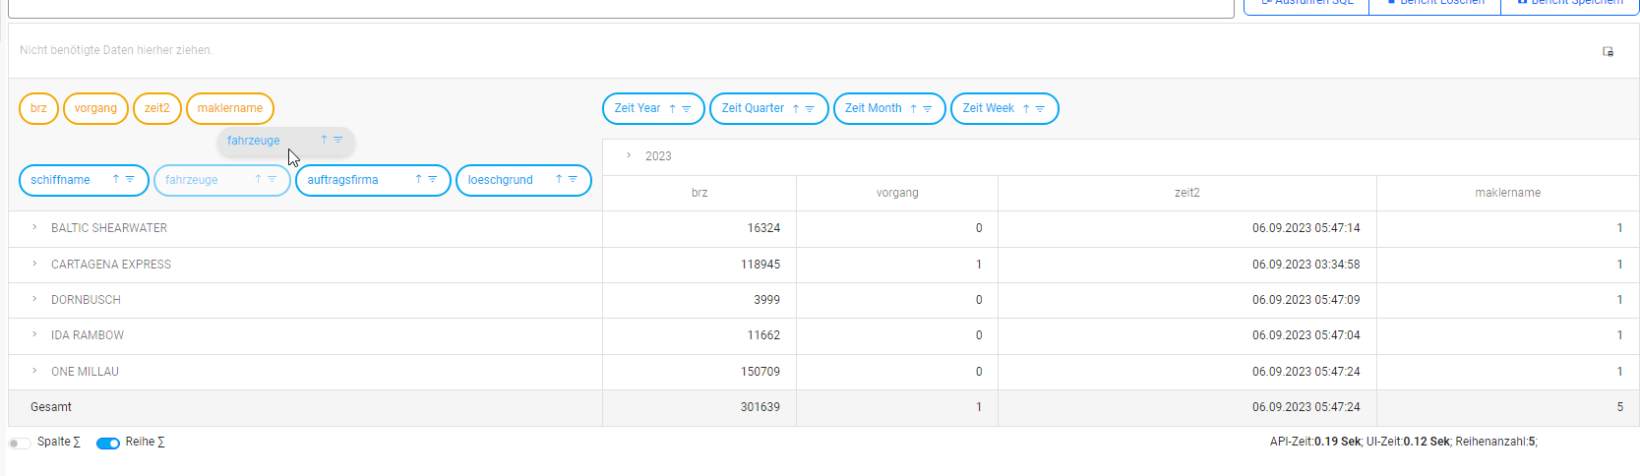This screenshot has height=476, width=1640.
Task: Toggle sort arrow on loeschgrund chip
Action: click(x=559, y=180)
